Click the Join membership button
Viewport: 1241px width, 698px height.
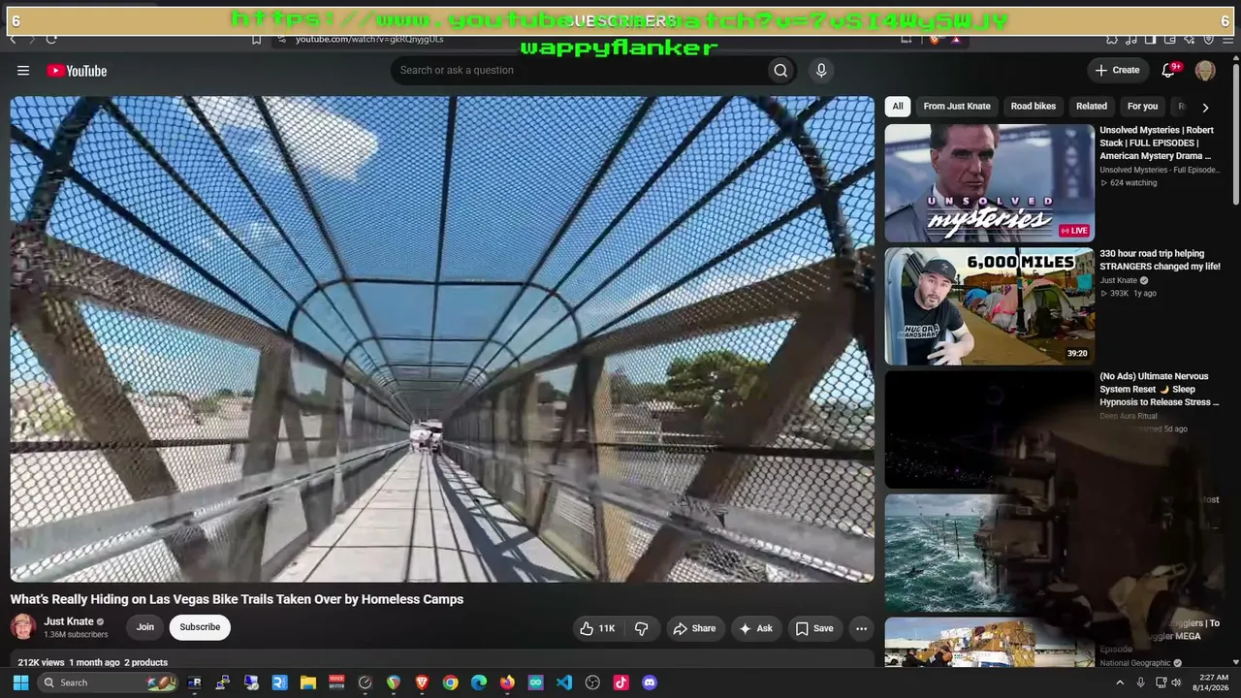(x=145, y=627)
